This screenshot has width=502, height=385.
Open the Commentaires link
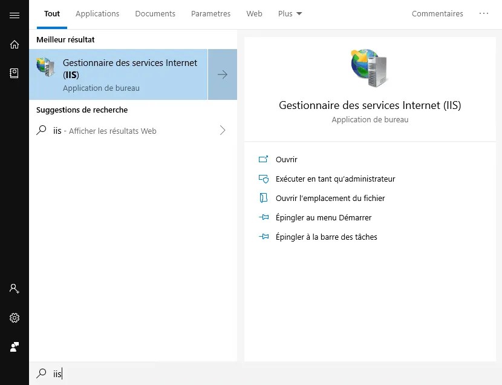click(437, 13)
